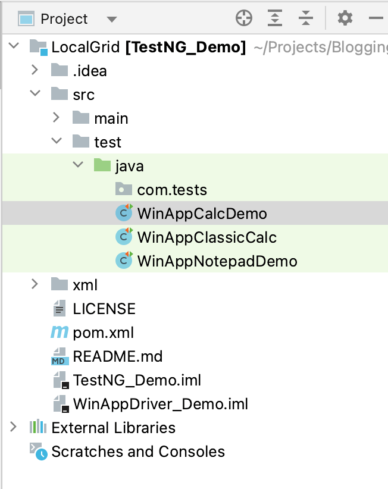Click the Select Opened File crosshair icon
Viewport: 388px width, 489px height.
point(244,18)
